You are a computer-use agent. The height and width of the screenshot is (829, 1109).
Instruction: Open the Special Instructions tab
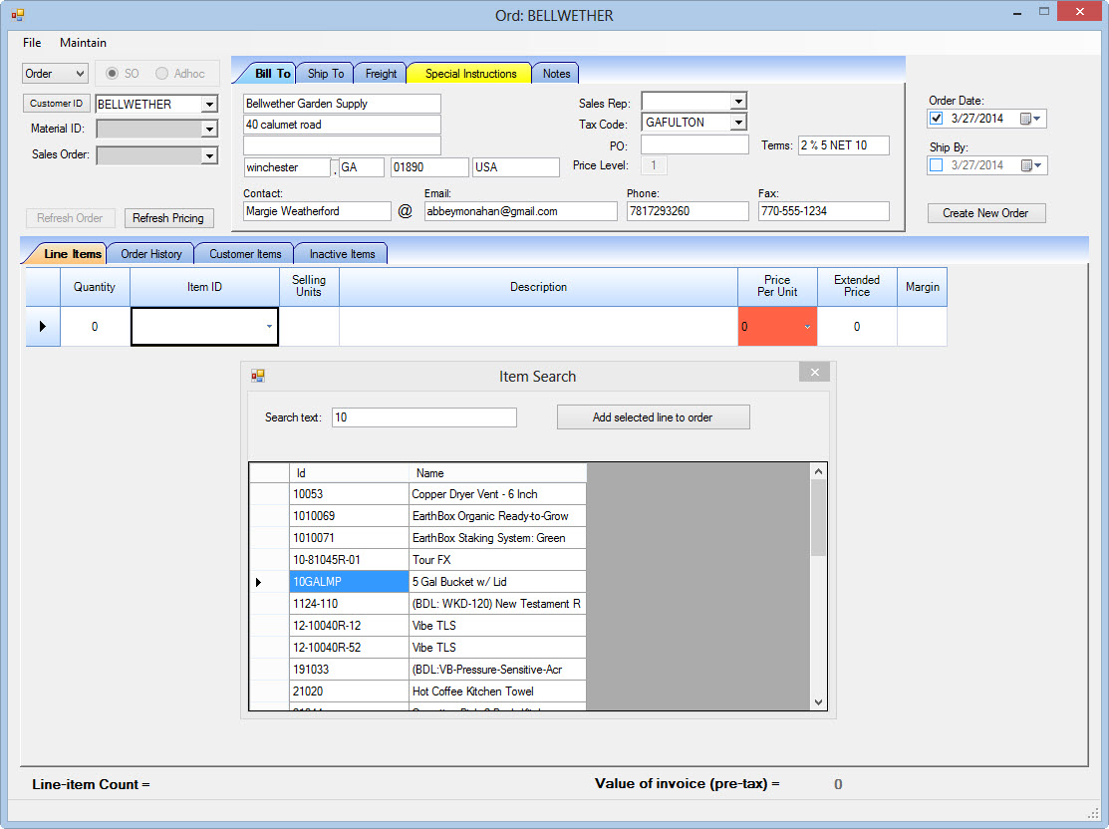[x=470, y=74]
